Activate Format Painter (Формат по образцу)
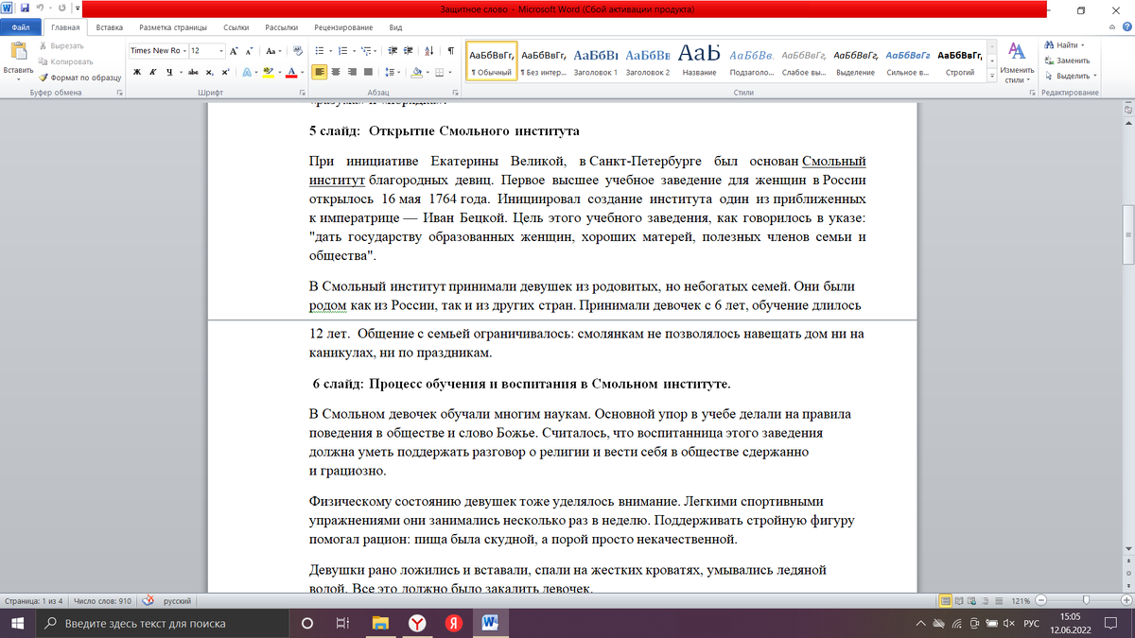 (x=79, y=77)
